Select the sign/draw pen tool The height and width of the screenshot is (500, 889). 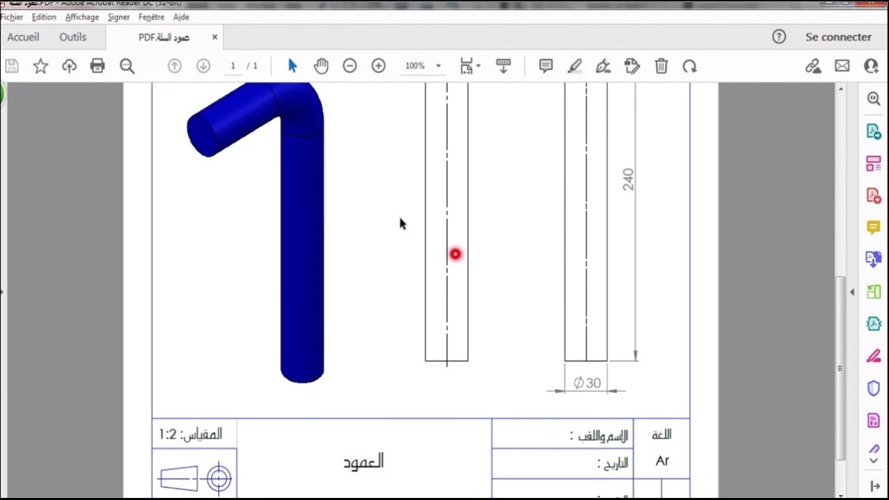[x=603, y=66]
